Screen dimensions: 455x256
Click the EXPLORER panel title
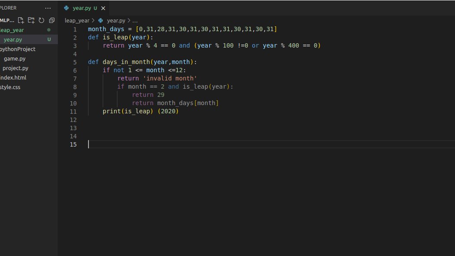tap(8, 8)
